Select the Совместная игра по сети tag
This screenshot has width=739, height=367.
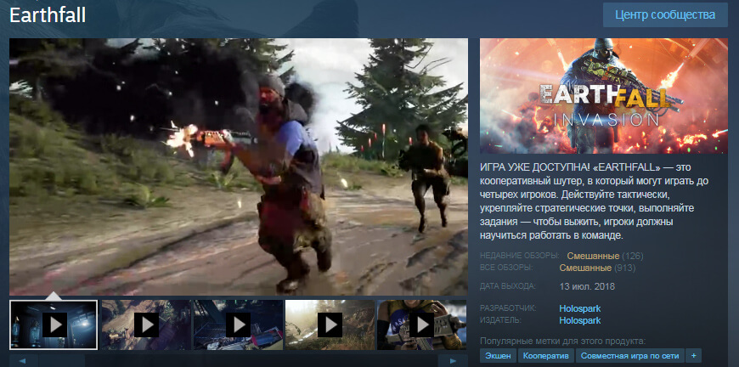[630, 356]
